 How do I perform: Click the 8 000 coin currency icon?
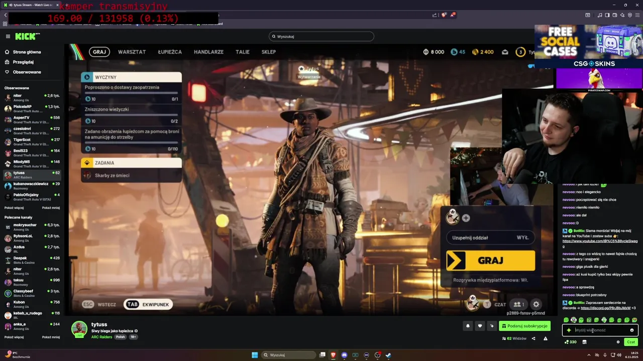click(426, 52)
